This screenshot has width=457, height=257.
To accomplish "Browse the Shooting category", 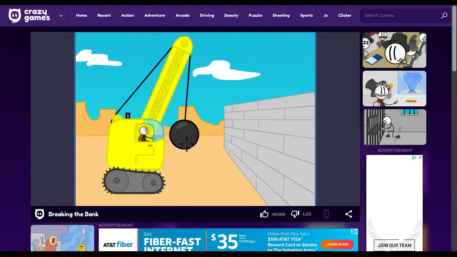I will click(281, 15).
